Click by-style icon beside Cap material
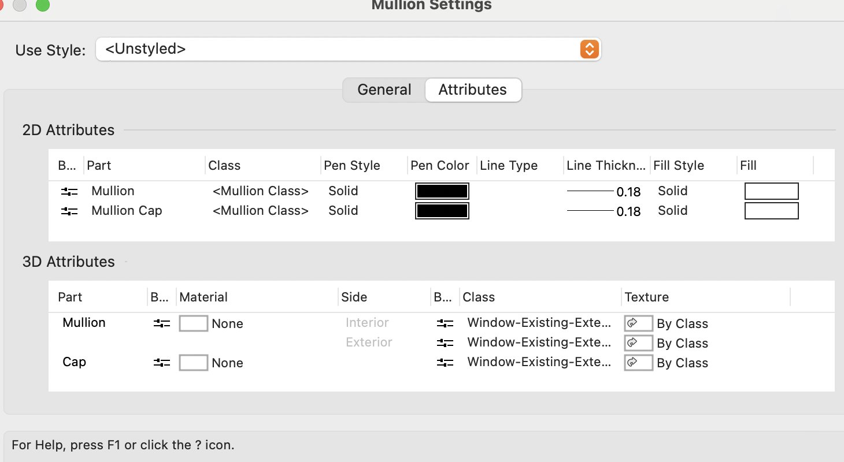Screen dimensions: 844x462 pos(162,363)
